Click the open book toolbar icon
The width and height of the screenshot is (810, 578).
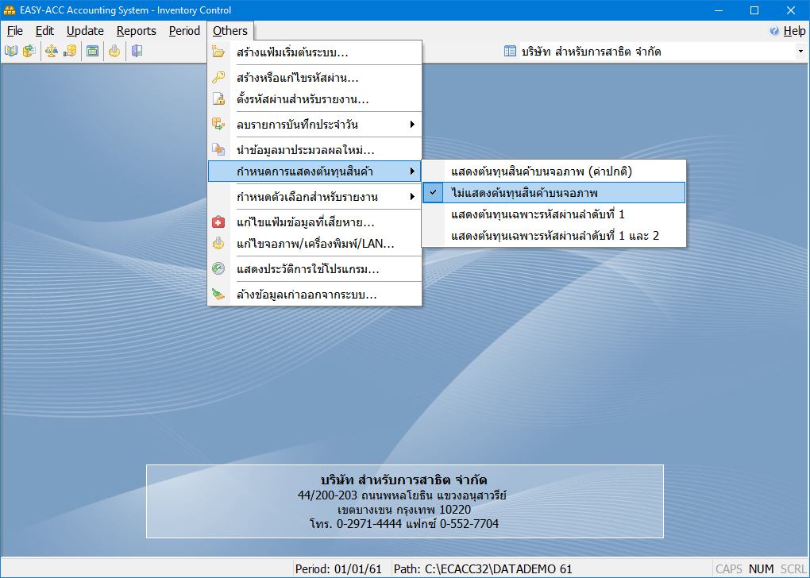click(11, 52)
